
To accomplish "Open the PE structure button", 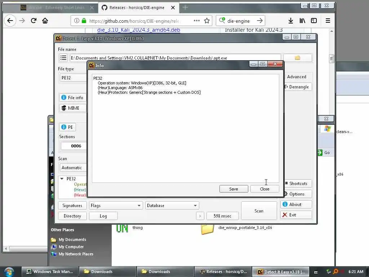I will (x=67, y=127).
